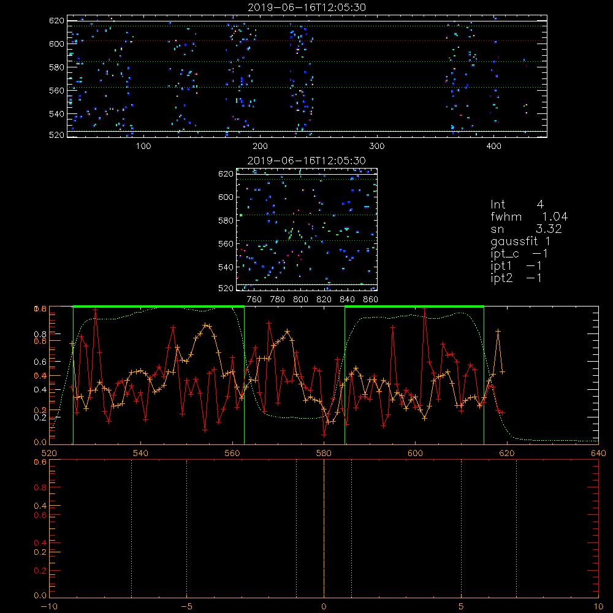Click the '5' label on bottom plot axis
Screen dimensions: 613x613
pos(462,607)
